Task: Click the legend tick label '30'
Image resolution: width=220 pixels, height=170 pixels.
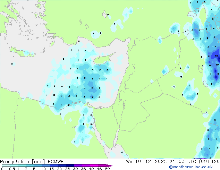Action: click(76, 169)
